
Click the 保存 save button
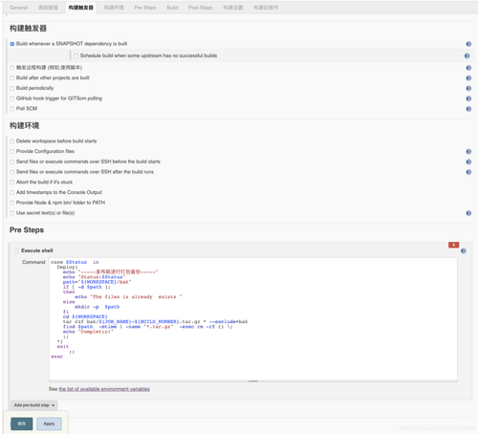pyautogui.click(x=22, y=423)
